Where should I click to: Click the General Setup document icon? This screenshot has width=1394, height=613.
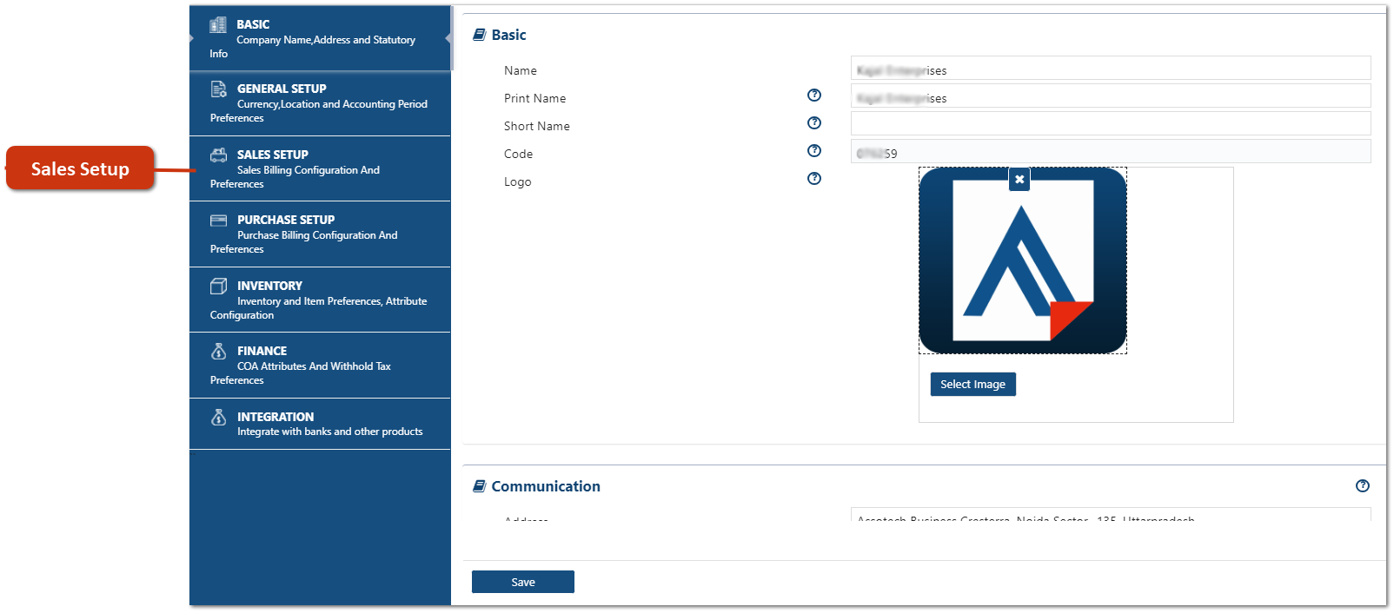219,89
